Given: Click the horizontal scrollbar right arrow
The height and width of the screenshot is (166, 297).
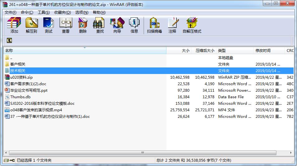Looking at the screenshot, I should (291, 153).
